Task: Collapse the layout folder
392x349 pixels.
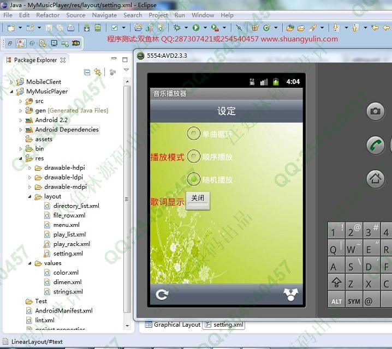Action: coord(30,196)
